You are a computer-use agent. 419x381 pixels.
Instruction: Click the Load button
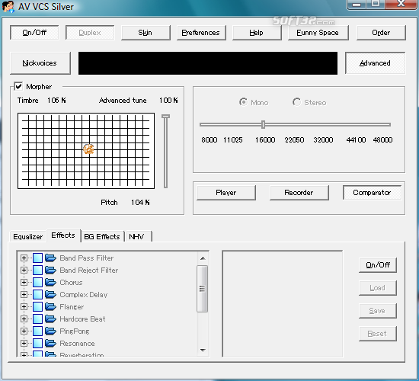pyautogui.click(x=378, y=288)
